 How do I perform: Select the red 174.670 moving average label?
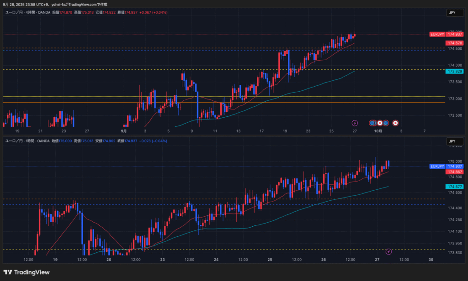[x=455, y=43]
